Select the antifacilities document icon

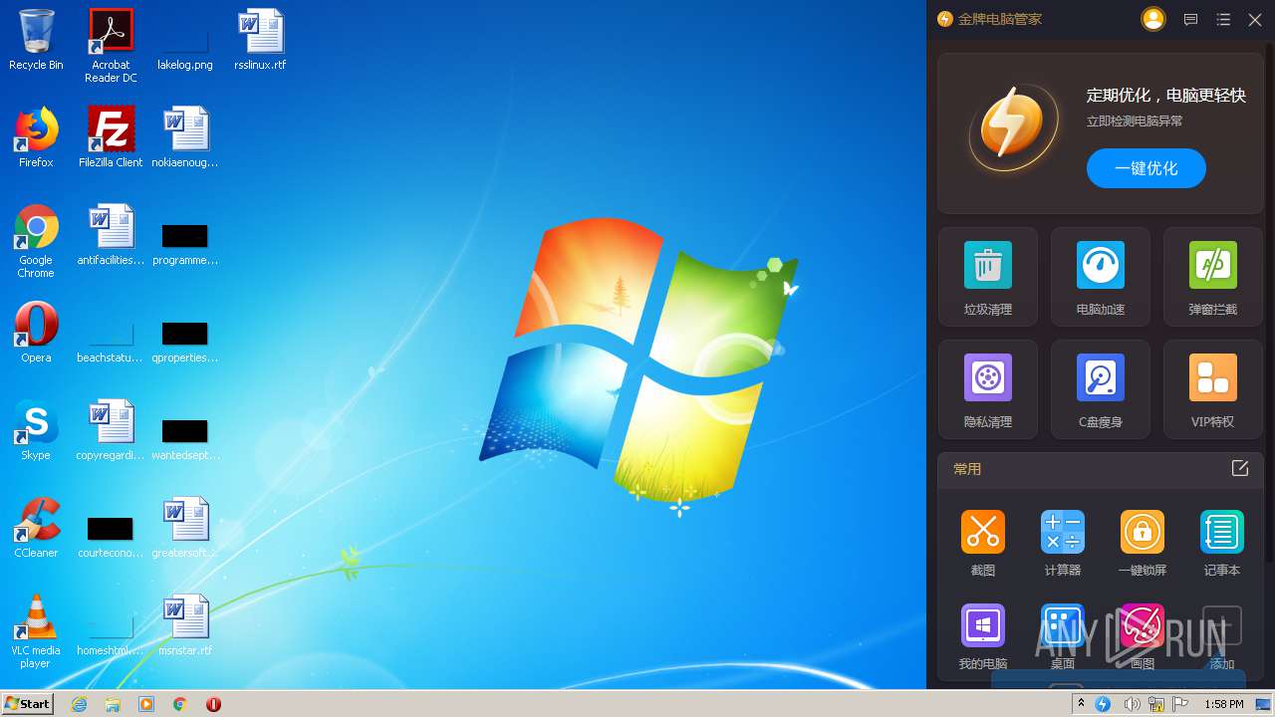pyautogui.click(x=111, y=235)
